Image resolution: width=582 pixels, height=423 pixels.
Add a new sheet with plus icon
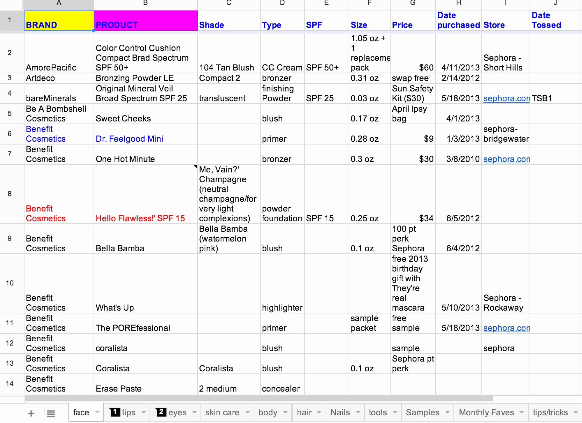pyautogui.click(x=31, y=414)
